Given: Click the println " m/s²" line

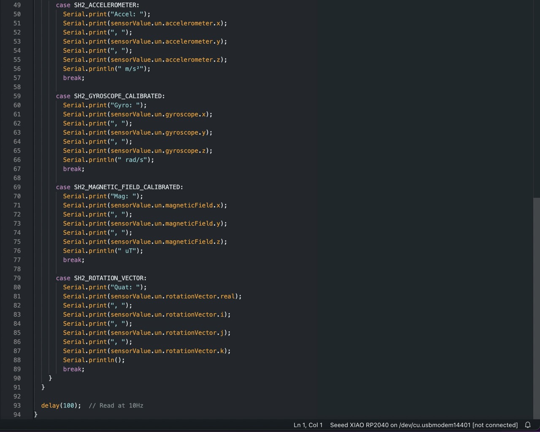Looking at the screenshot, I should coord(107,69).
